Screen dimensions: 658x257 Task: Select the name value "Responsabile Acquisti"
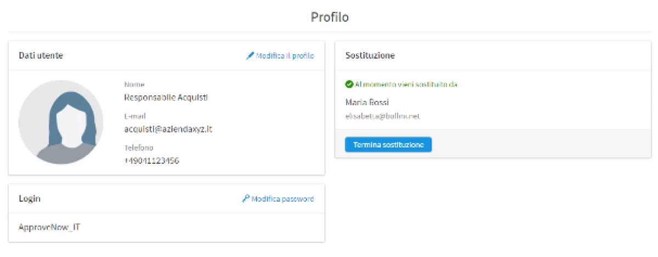pos(166,98)
